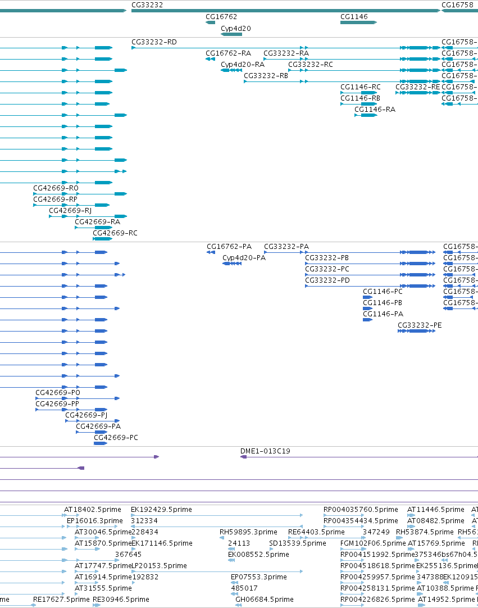Click EST FGM102F06.5prime
This screenshot has height=608, width=478.
(x=352, y=549)
